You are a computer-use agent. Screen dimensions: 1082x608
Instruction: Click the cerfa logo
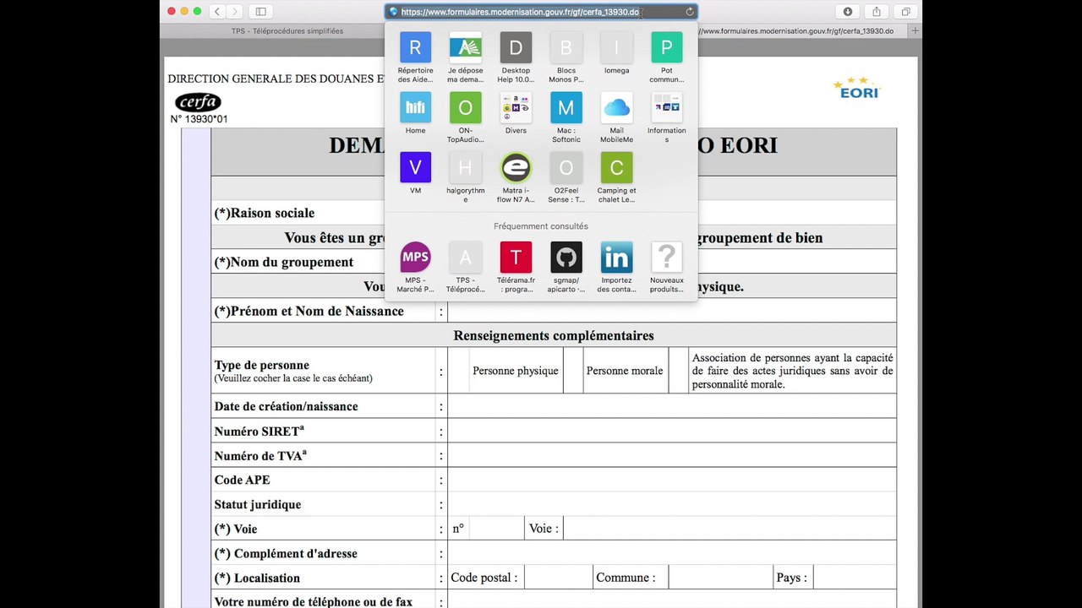[x=198, y=102]
